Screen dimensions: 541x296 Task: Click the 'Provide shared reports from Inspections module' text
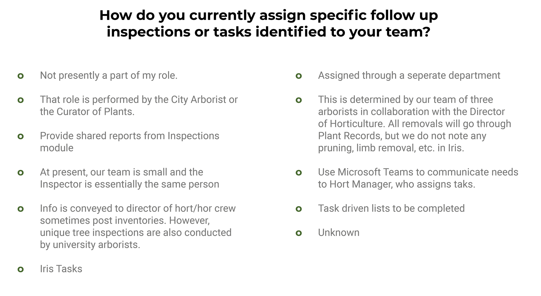(x=130, y=142)
